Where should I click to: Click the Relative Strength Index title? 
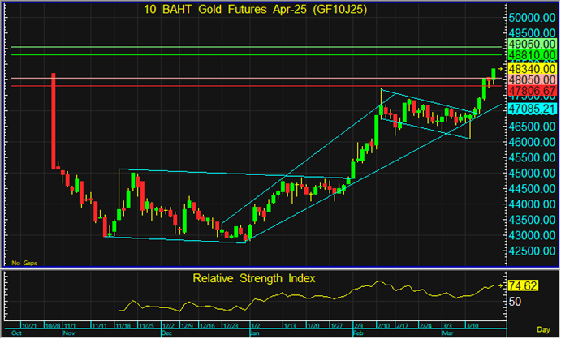click(254, 278)
